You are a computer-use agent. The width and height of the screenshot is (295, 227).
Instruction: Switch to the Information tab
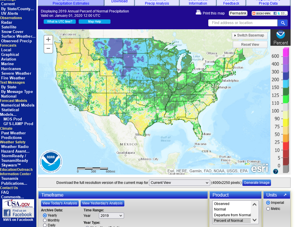(198, 2)
